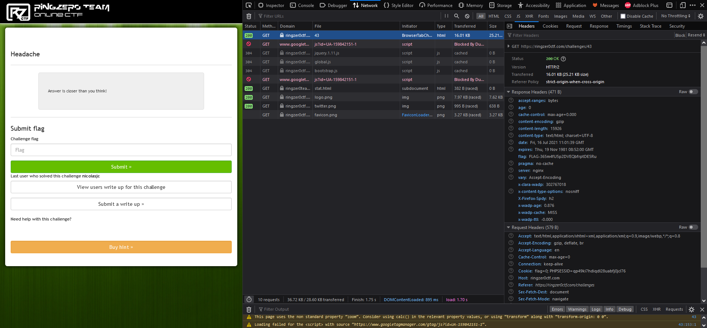Open console settings gear
The image size is (707, 328).
click(692, 310)
